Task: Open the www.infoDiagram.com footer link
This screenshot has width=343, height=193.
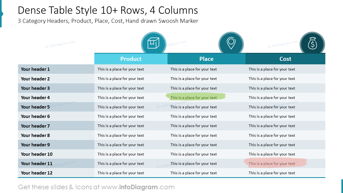Action: point(138,187)
